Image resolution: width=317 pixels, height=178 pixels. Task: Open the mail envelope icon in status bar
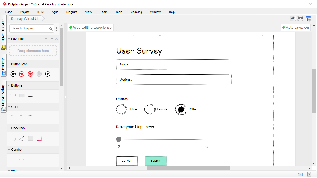tap(300, 174)
